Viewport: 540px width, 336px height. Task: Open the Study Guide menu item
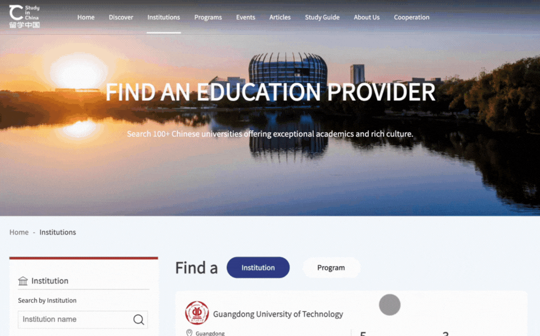coord(322,17)
